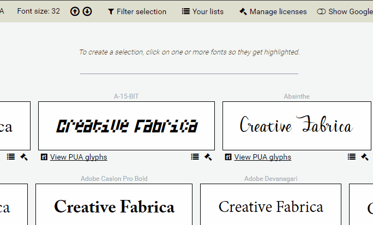View PUA glyphs for Absinthe
This screenshot has width=373, height=225.
click(x=263, y=157)
